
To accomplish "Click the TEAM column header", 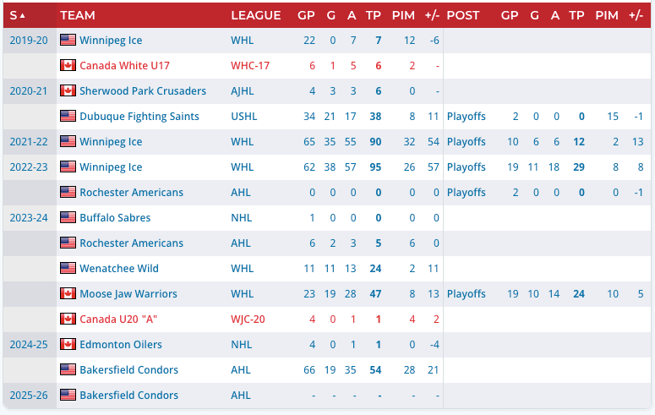I will [x=78, y=15].
